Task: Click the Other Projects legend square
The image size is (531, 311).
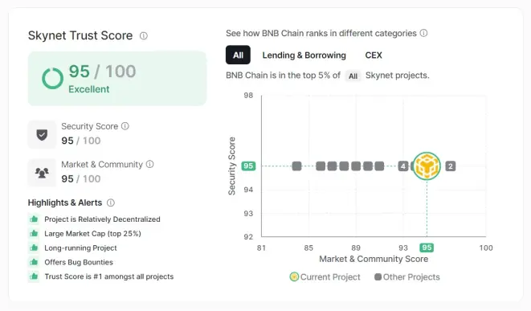Action: [x=378, y=276]
